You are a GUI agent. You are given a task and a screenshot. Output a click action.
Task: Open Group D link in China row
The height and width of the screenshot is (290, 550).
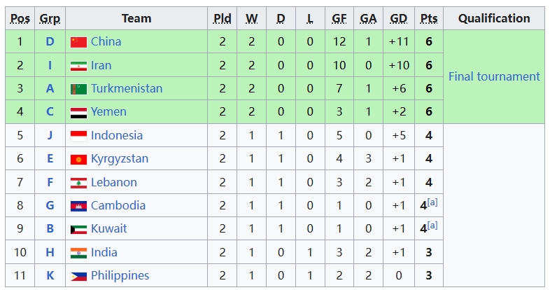tap(50, 42)
